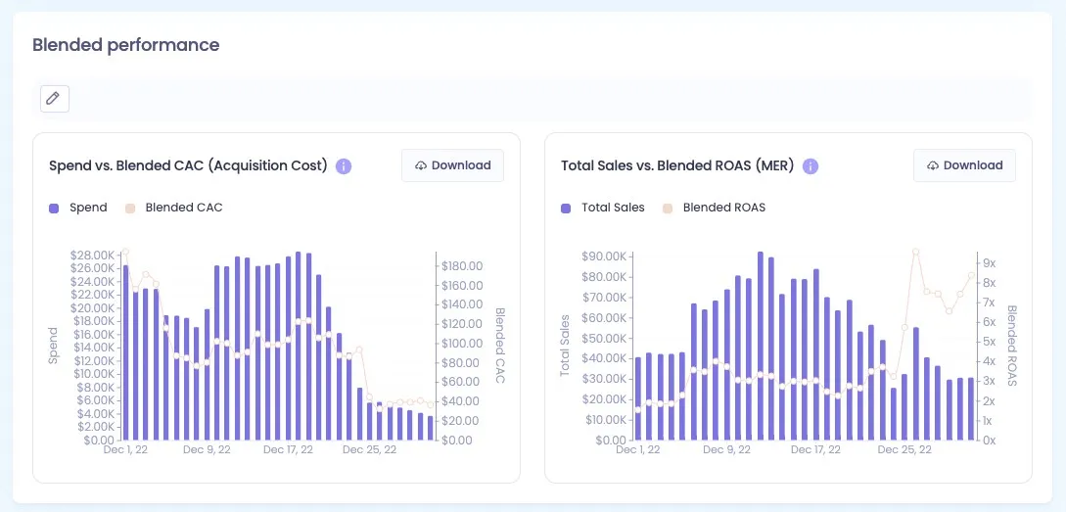The width and height of the screenshot is (1066, 512).
Task: Click the '$28.00K' Spend axis value
Action: point(92,255)
